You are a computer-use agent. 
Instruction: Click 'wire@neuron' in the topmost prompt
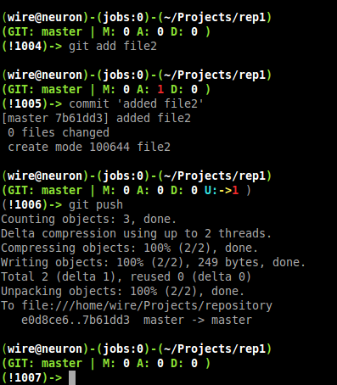[45, 18]
